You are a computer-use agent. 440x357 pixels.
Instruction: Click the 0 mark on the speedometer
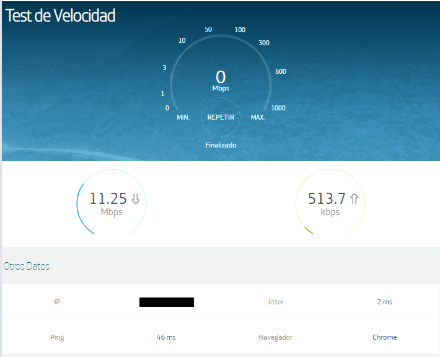(167, 108)
